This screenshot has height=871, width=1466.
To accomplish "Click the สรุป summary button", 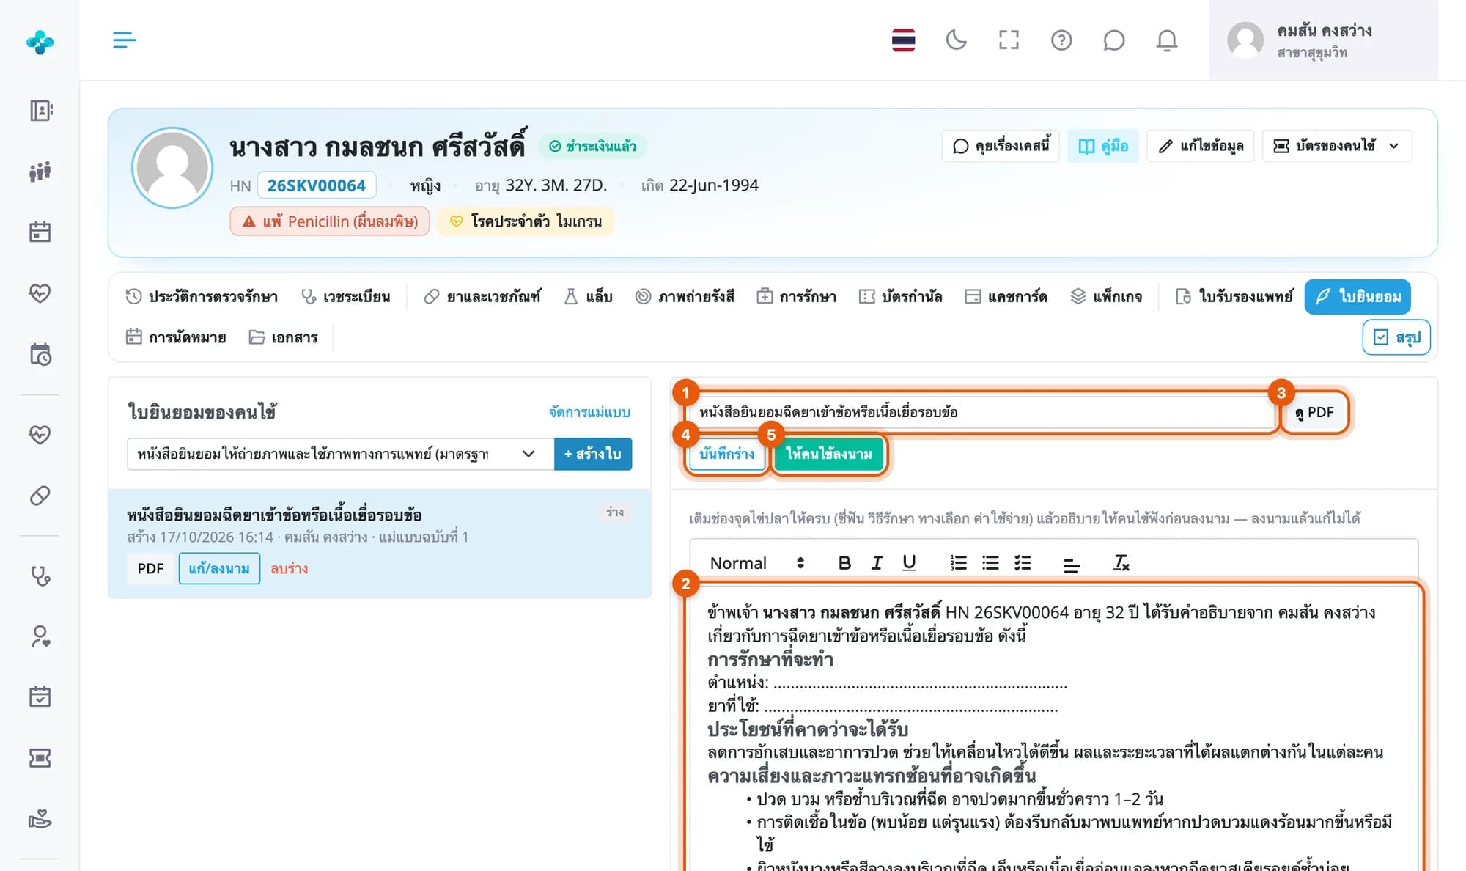I will coord(1396,337).
